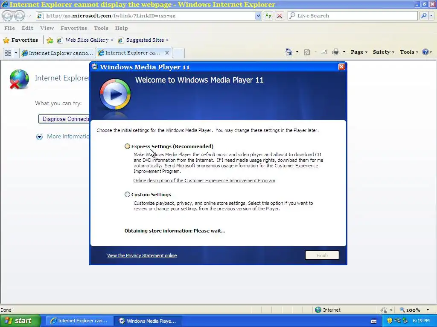
Task: Click the Favorites star icon
Action: coord(6,40)
